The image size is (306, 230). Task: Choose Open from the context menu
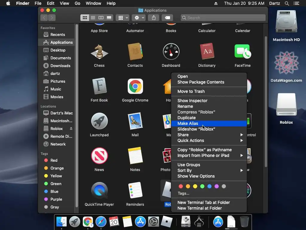(x=209, y=76)
